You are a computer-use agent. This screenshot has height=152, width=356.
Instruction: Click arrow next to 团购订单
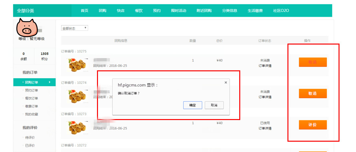49,82
